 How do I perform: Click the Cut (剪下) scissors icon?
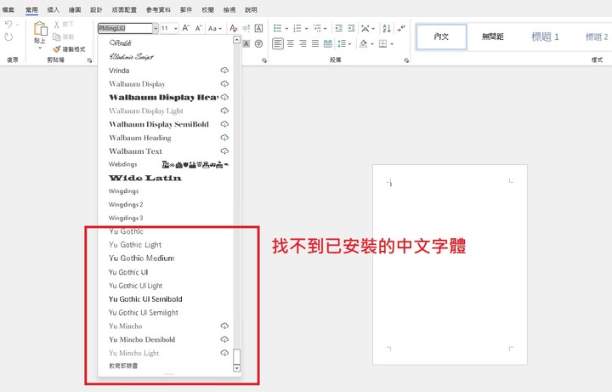57,24
